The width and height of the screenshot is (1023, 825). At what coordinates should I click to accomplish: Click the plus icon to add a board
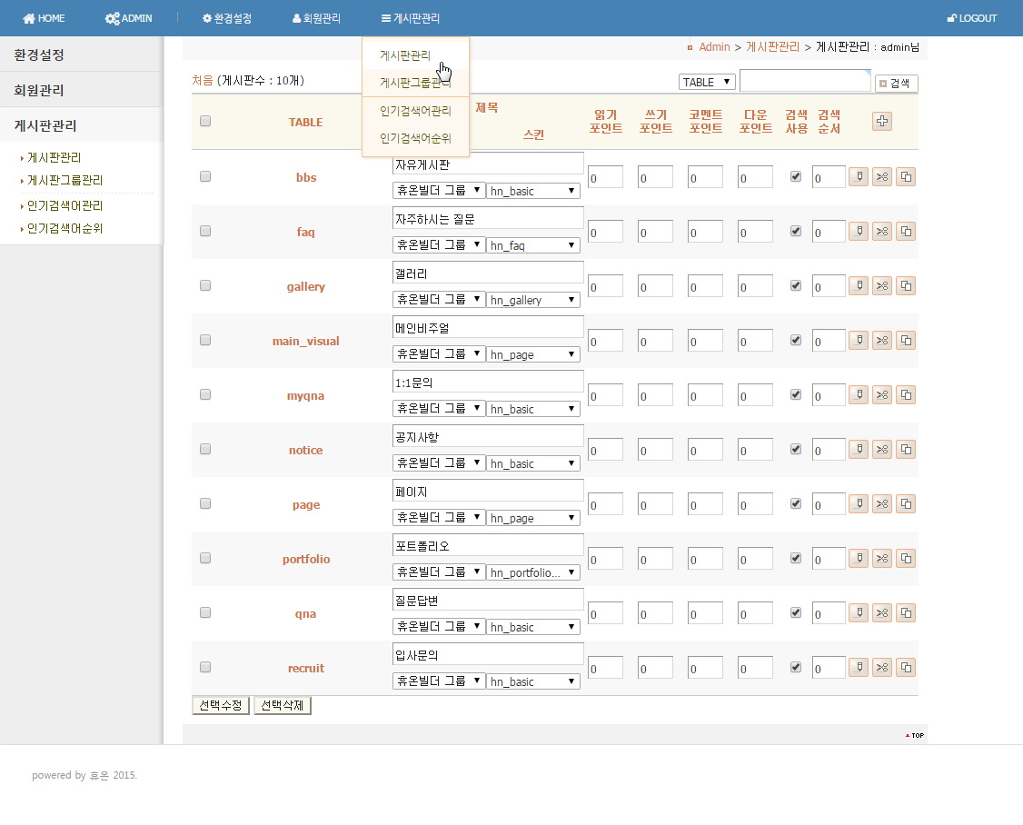pyautogui.click(x=881, y=122)
